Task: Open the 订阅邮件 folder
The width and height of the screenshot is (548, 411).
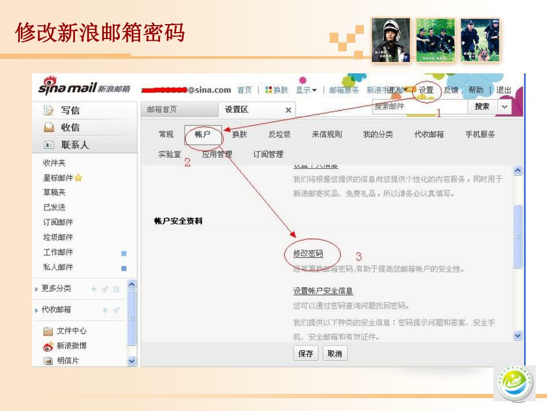Action: [x=58, y=222]
